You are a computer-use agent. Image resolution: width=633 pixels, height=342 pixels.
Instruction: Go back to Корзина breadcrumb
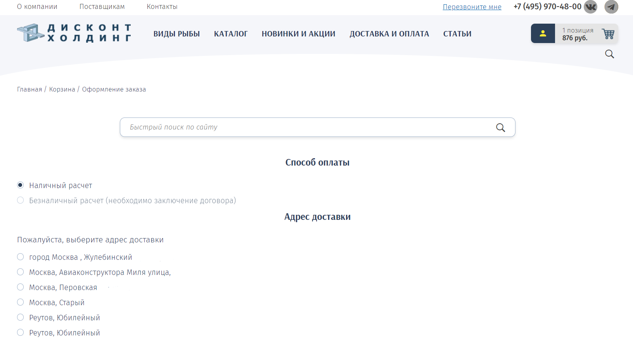pos(62,89)
